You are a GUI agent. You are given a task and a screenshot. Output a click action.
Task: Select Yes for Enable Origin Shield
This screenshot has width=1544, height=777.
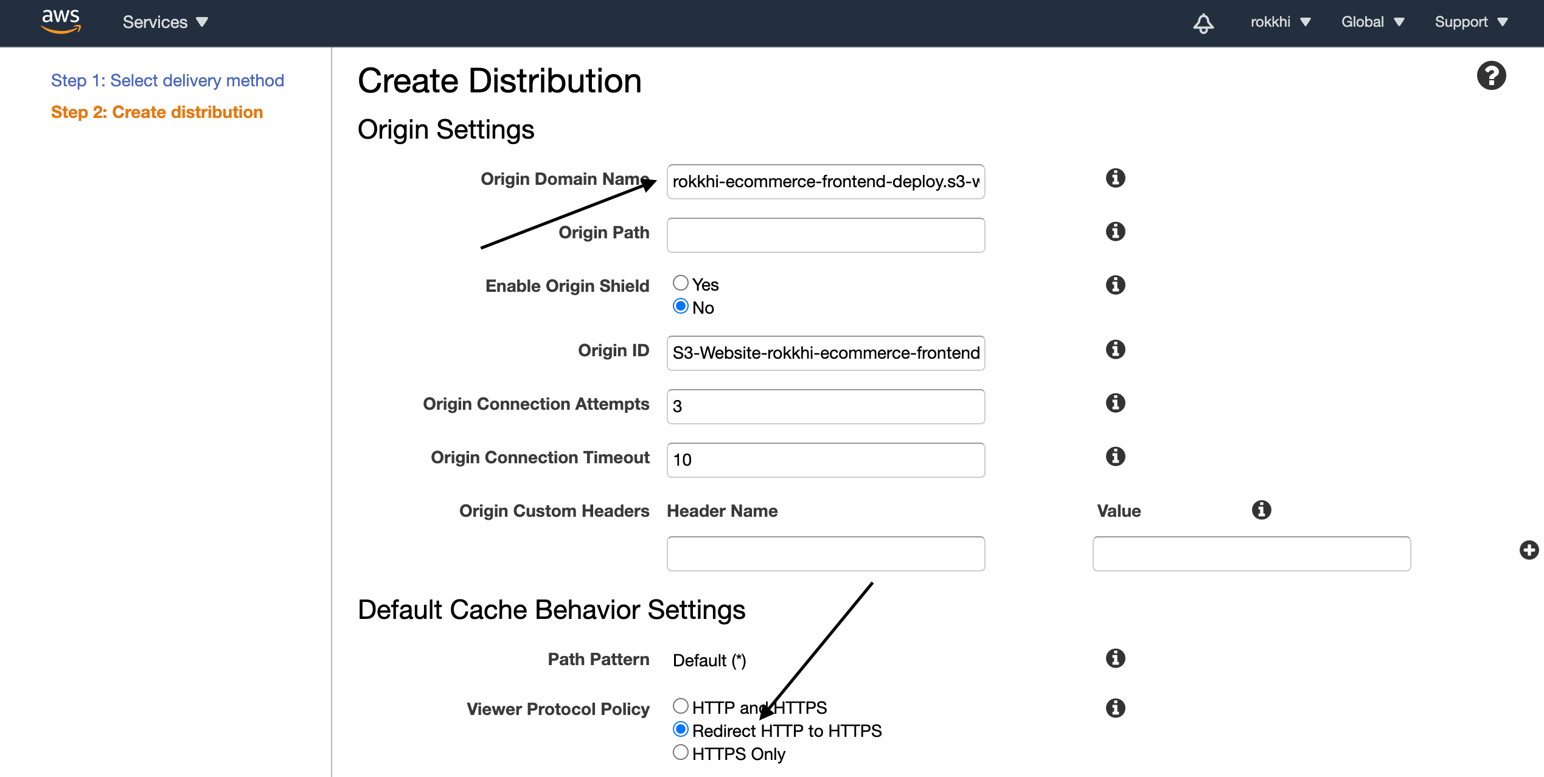(x=681, y=283)
